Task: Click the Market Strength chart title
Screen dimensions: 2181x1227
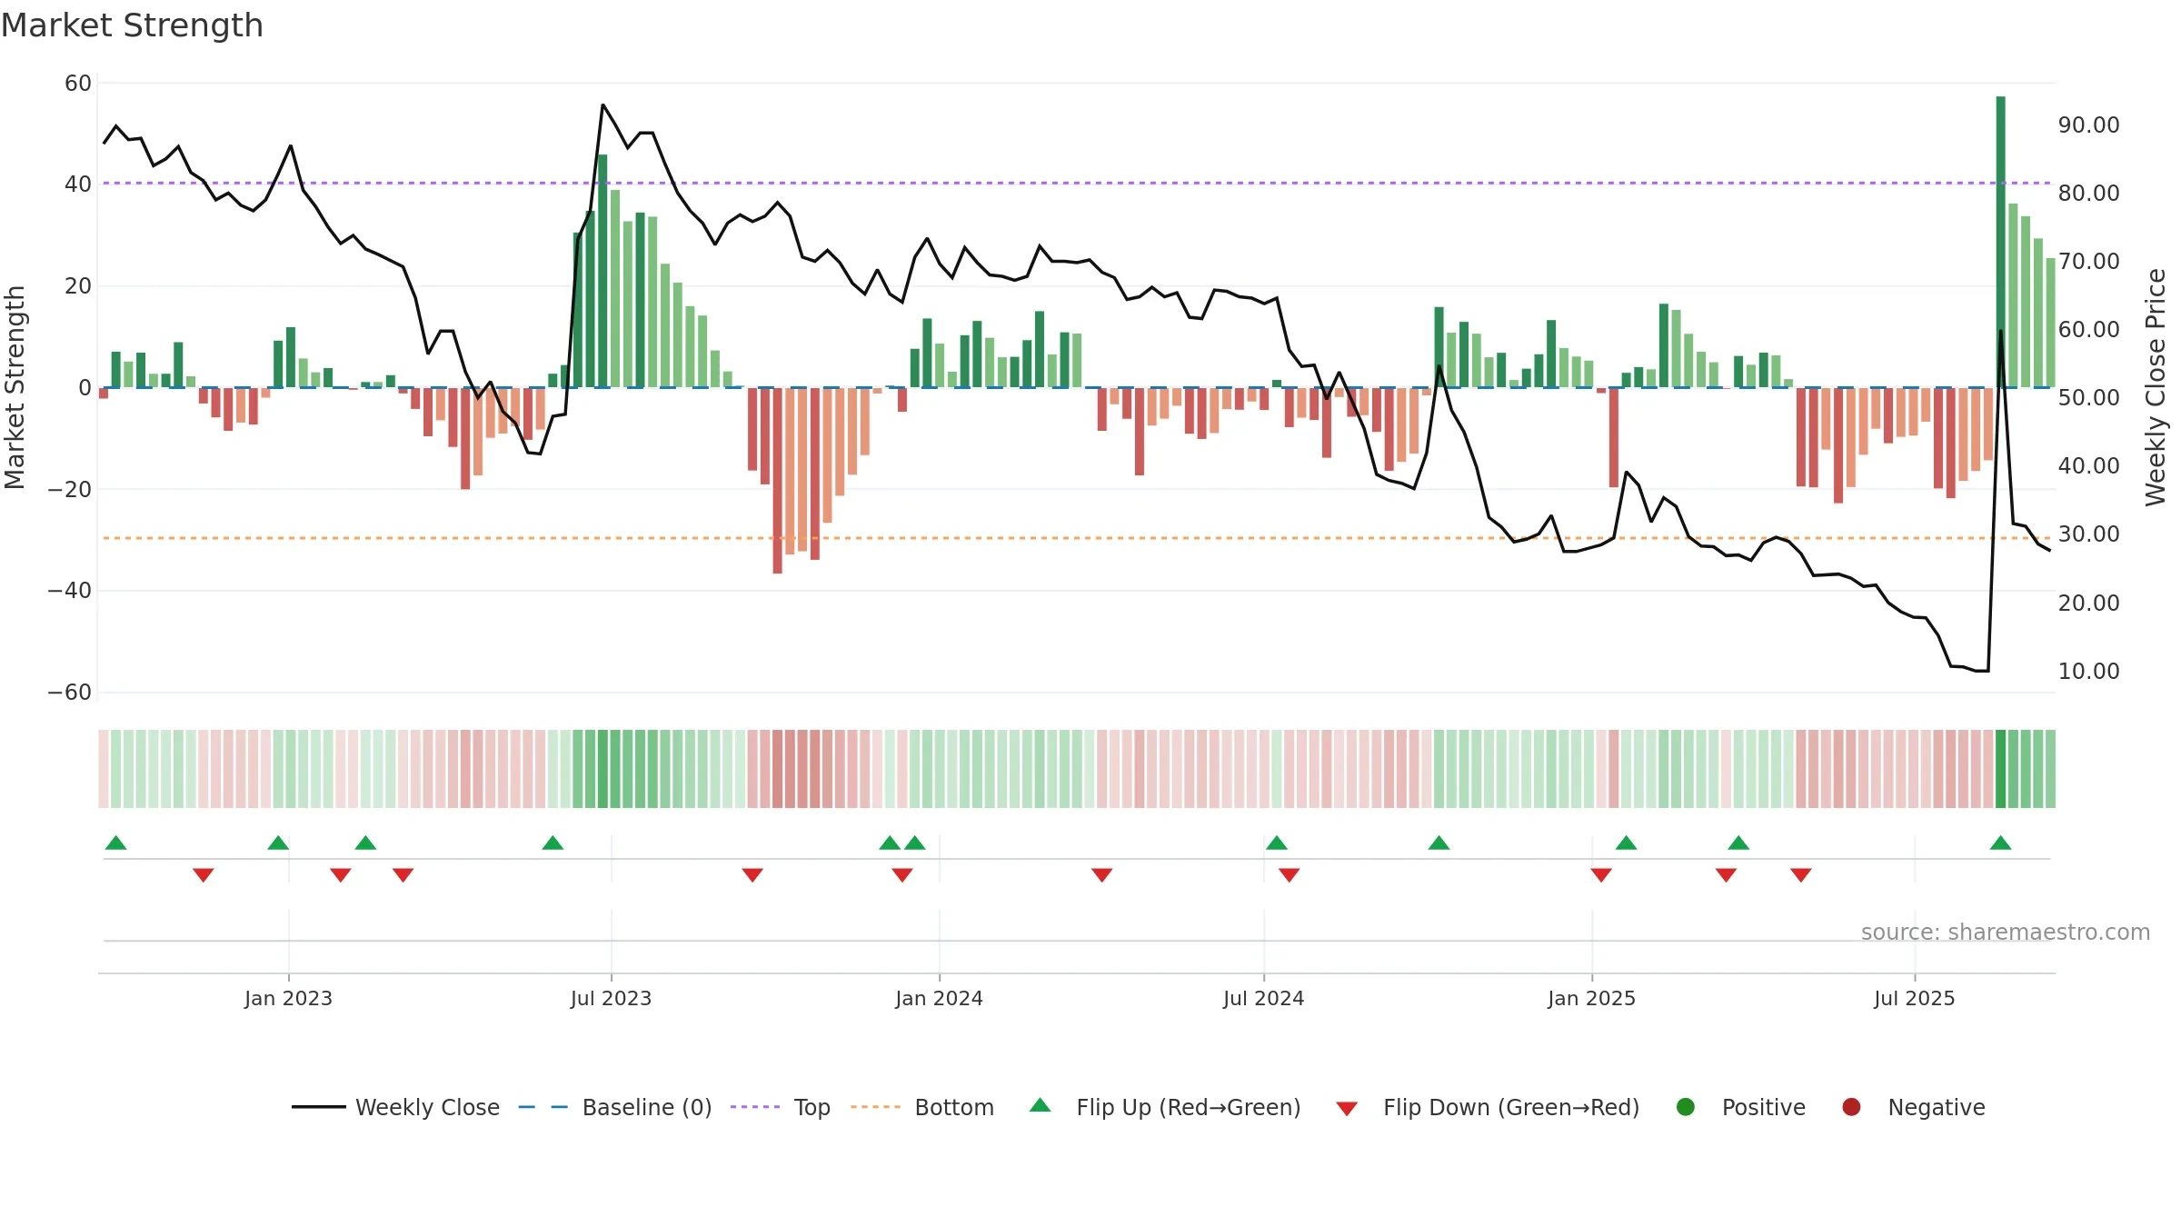Action: click(x=132, y=25)
